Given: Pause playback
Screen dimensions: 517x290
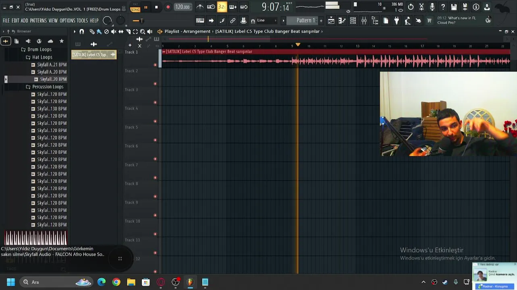Looking at the screenshot, I should click(146, 7).
